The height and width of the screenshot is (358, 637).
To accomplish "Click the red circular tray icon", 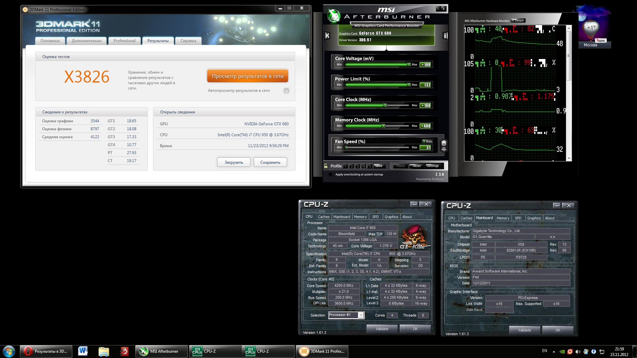I will tap(570, 351).
